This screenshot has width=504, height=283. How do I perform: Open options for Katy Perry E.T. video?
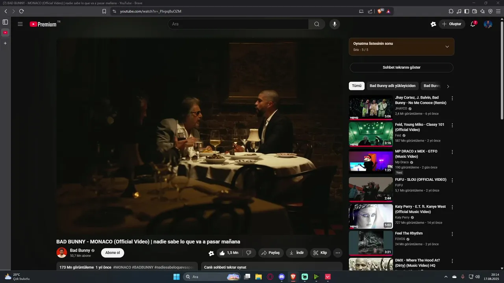pos(452,207)
